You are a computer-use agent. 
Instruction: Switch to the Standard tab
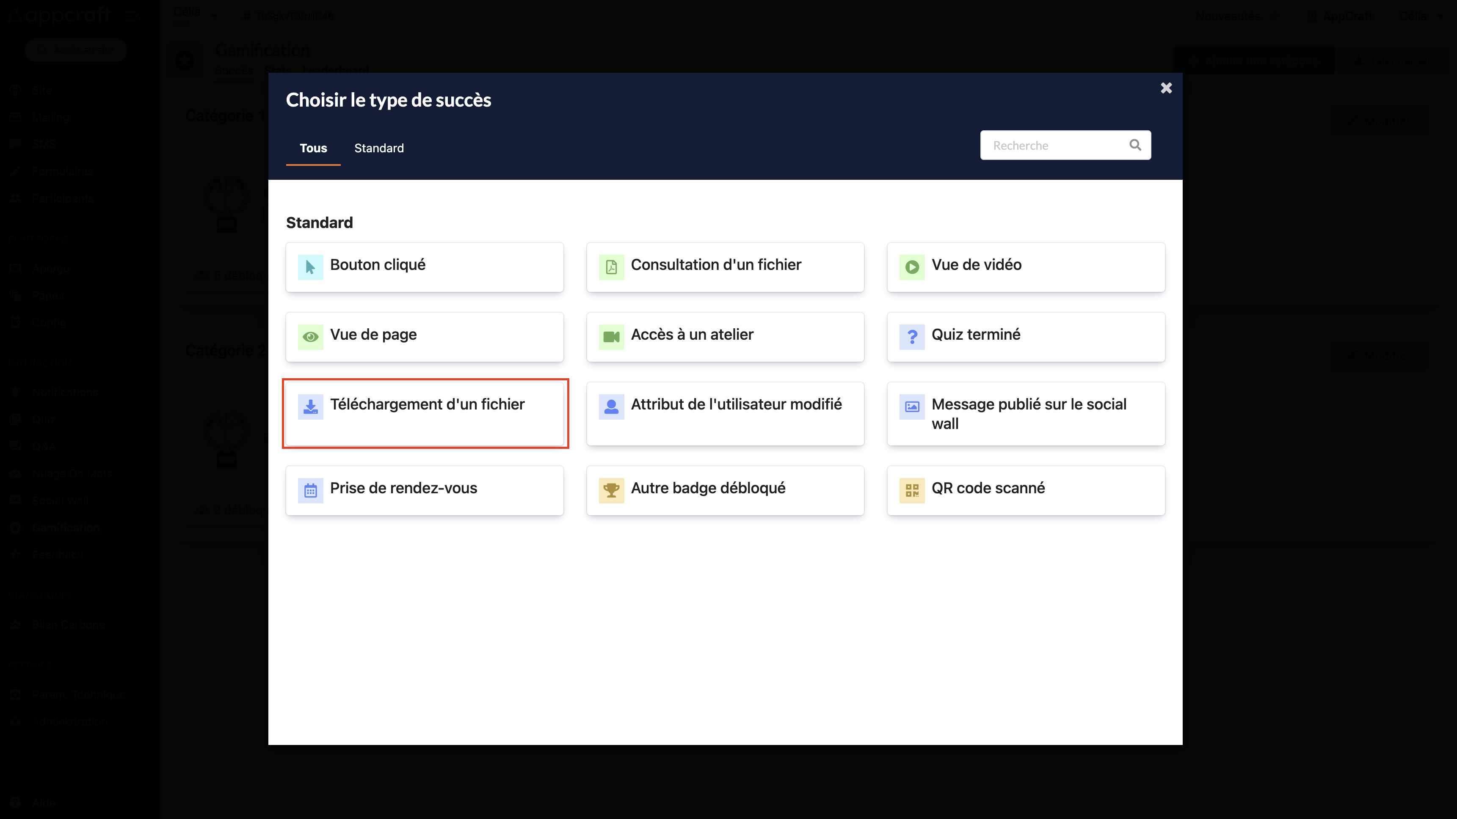click(x=378, y=148)
